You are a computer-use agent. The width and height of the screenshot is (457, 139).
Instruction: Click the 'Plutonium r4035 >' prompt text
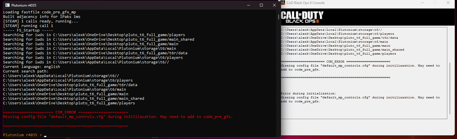[x=22, y=135]
